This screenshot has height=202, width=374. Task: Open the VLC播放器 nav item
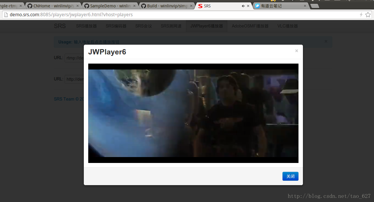(x=288, y=26)
